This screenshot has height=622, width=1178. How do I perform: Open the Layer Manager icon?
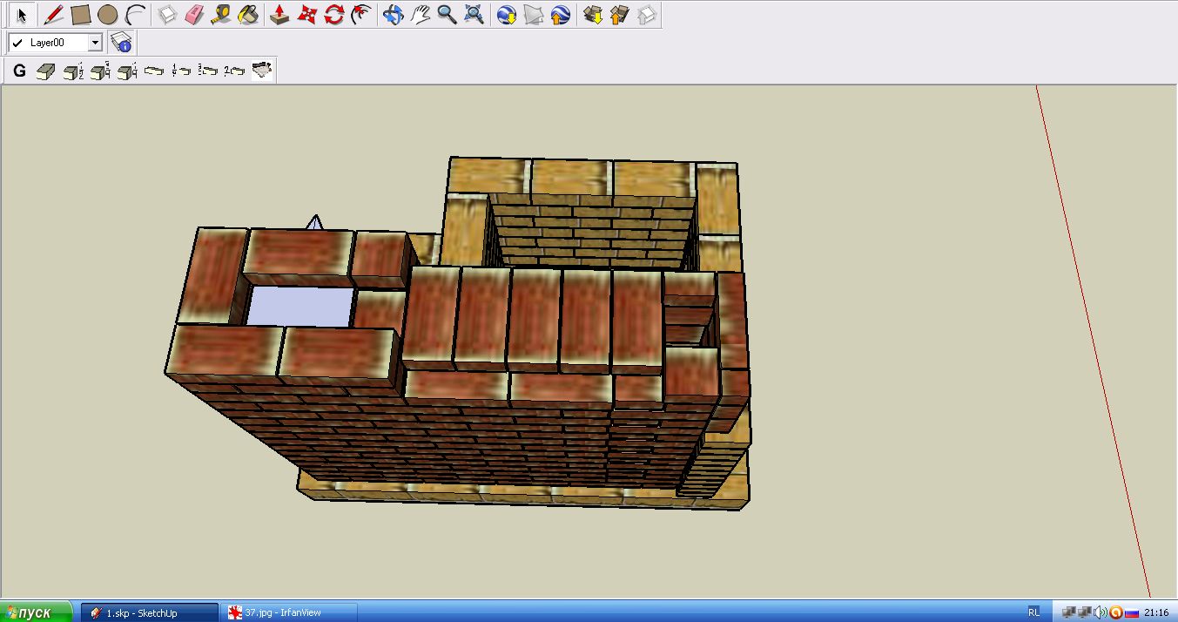click(x=121, y=43)
